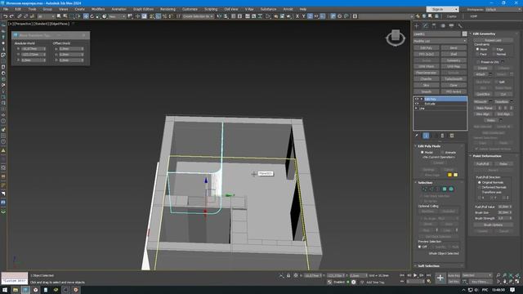
Task: Click the Play Animation button
Action: pyautogui.click(x=415, y=275)
